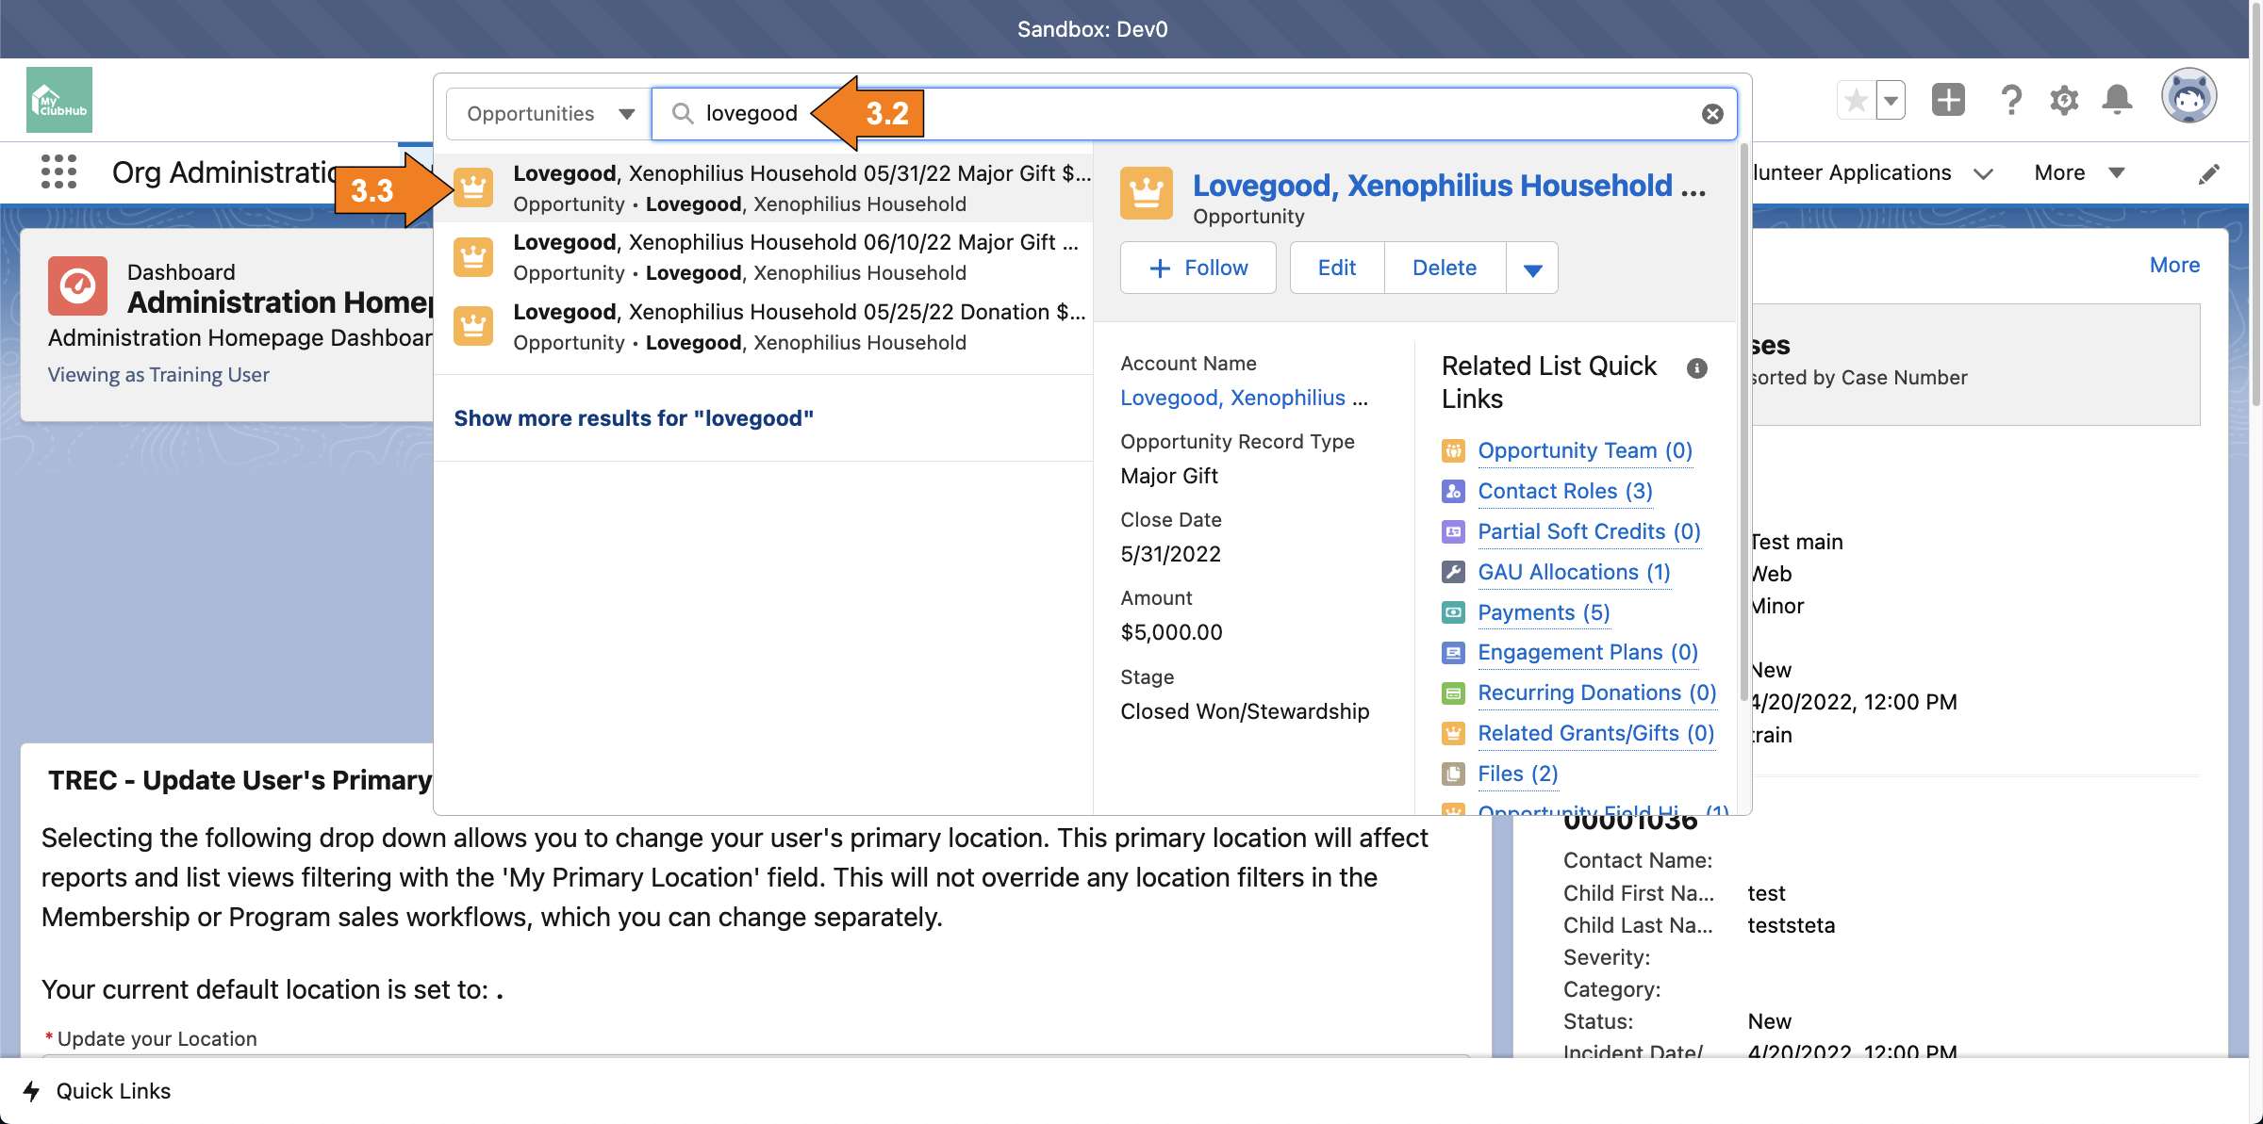Click Show more results for "lovegood"
This screenshot has height=1124, width=2263.
[634, 418]
